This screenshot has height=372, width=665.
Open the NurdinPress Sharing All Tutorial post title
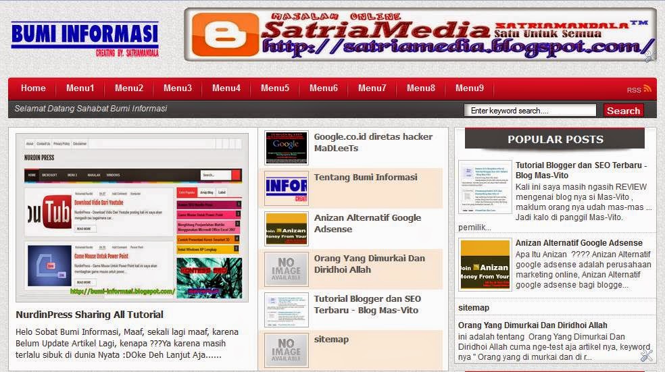pos(89,315)
